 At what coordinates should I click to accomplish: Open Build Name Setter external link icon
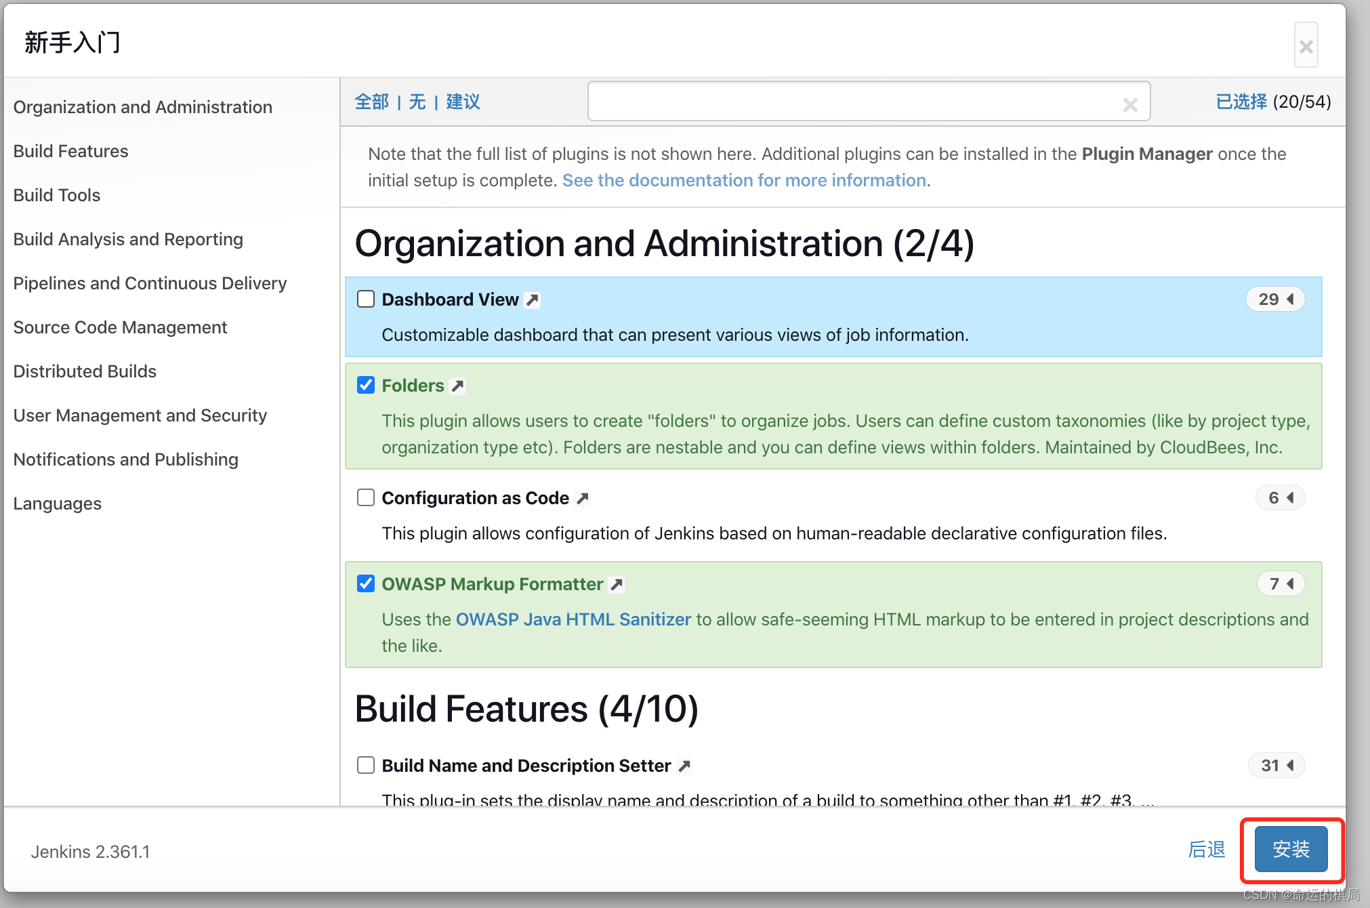(684, 766)
